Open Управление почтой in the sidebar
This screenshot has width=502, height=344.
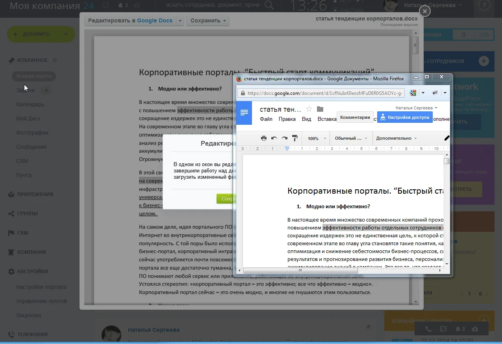(41, 301)
